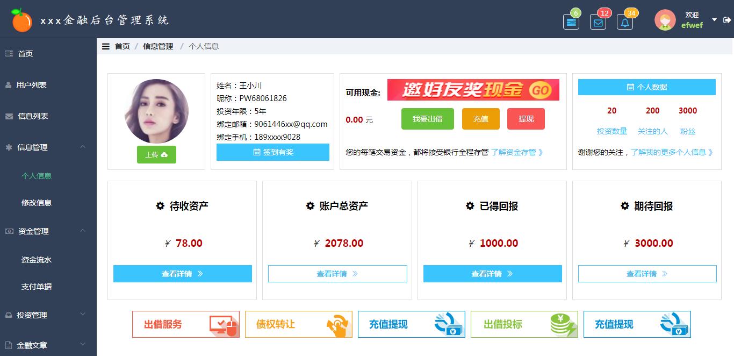Click the 信息管理 asterisk icon in sidebar
The image size is (734, 356).
click(9, 147)
